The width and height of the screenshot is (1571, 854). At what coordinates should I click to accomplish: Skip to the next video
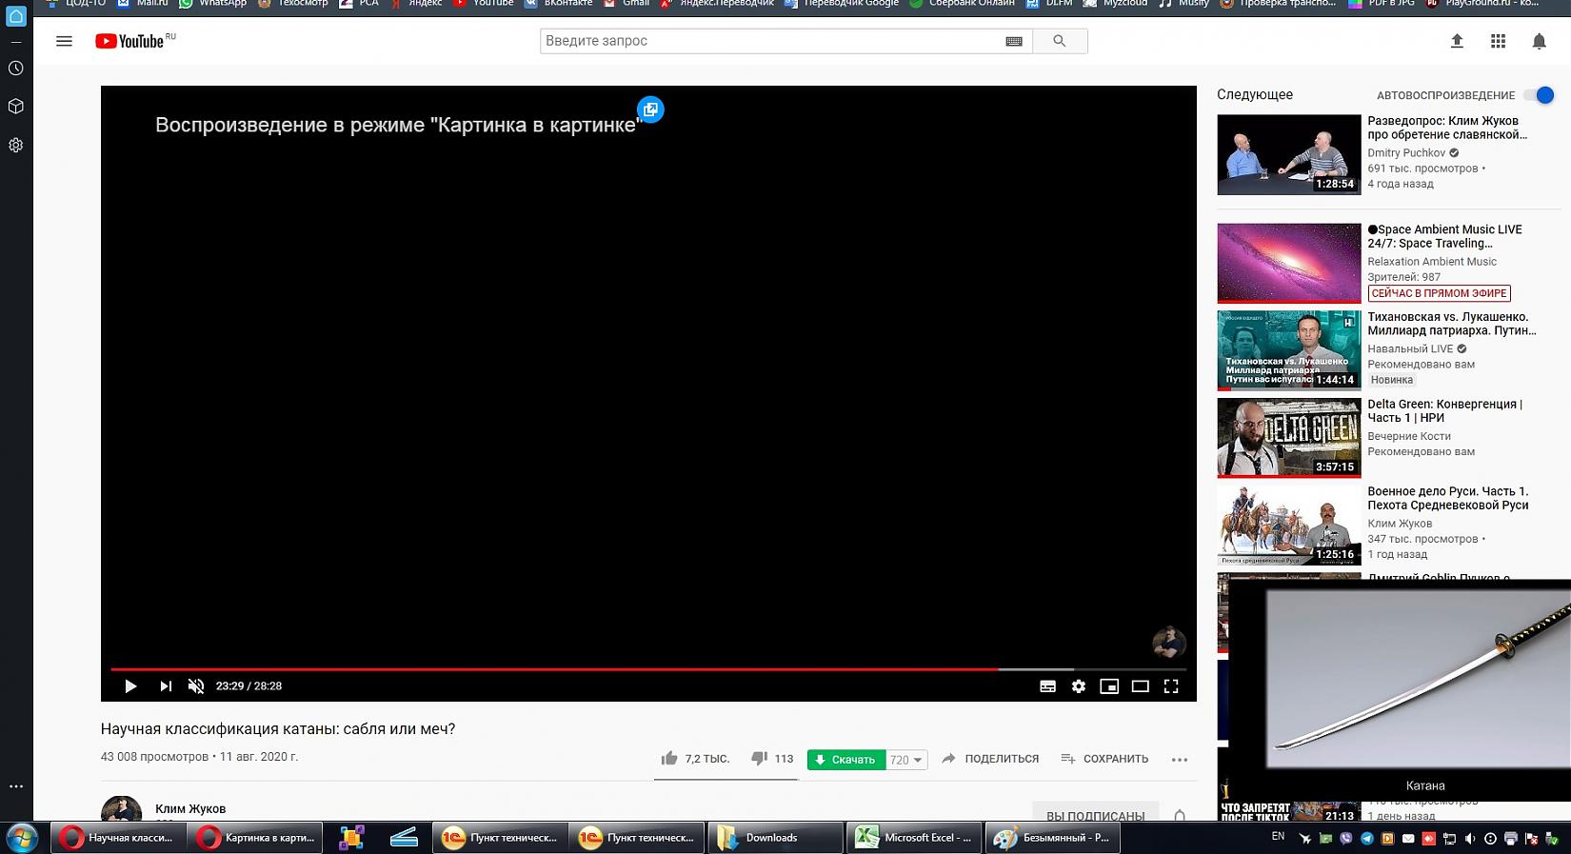(166, 685)
